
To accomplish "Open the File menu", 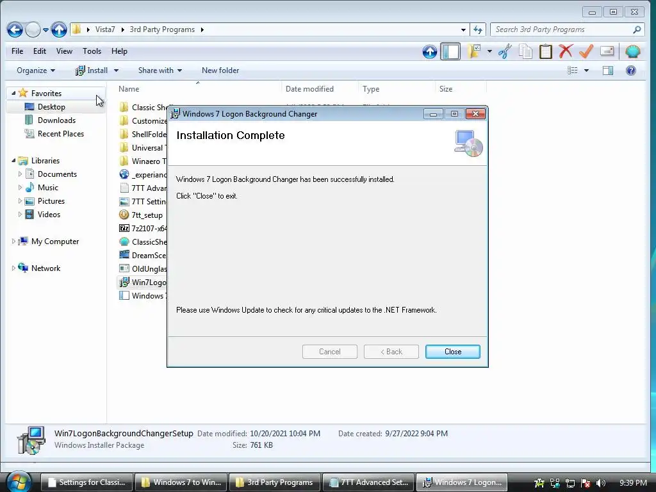I will (x=17, y=51).
